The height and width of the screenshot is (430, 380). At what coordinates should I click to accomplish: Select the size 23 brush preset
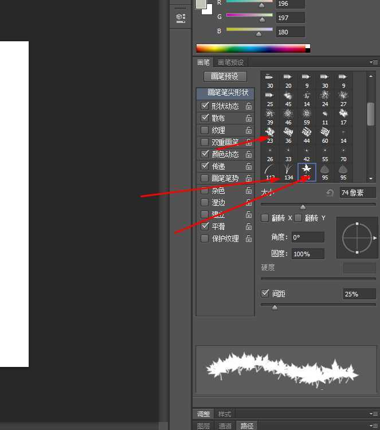coord(270,136)
